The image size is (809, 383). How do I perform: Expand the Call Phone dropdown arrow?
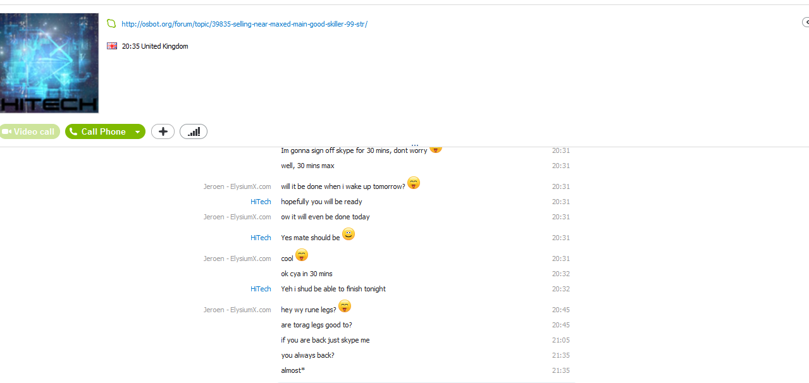138,131
